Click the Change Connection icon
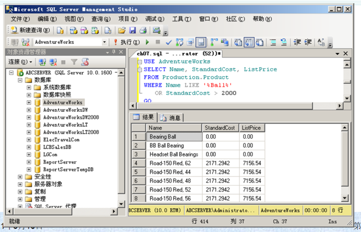361x232 pixels. (x=26, y=42)
